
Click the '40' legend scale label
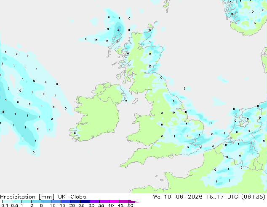point(111,205)
